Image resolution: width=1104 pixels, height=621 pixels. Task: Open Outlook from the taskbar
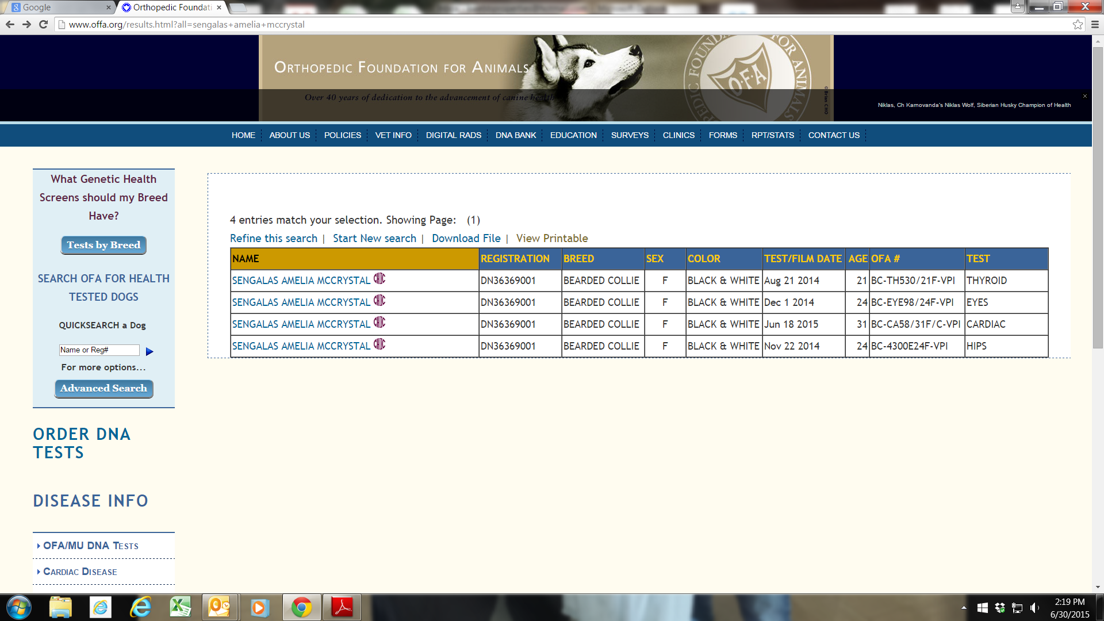[219, 607]
